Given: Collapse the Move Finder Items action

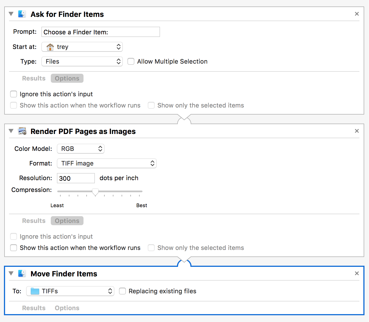Looking at the screenshot, I should click(11, 273).
